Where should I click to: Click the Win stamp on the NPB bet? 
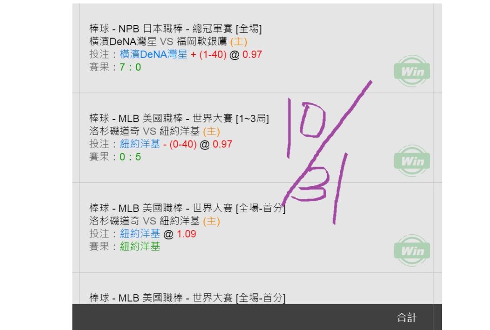point(412,71)
